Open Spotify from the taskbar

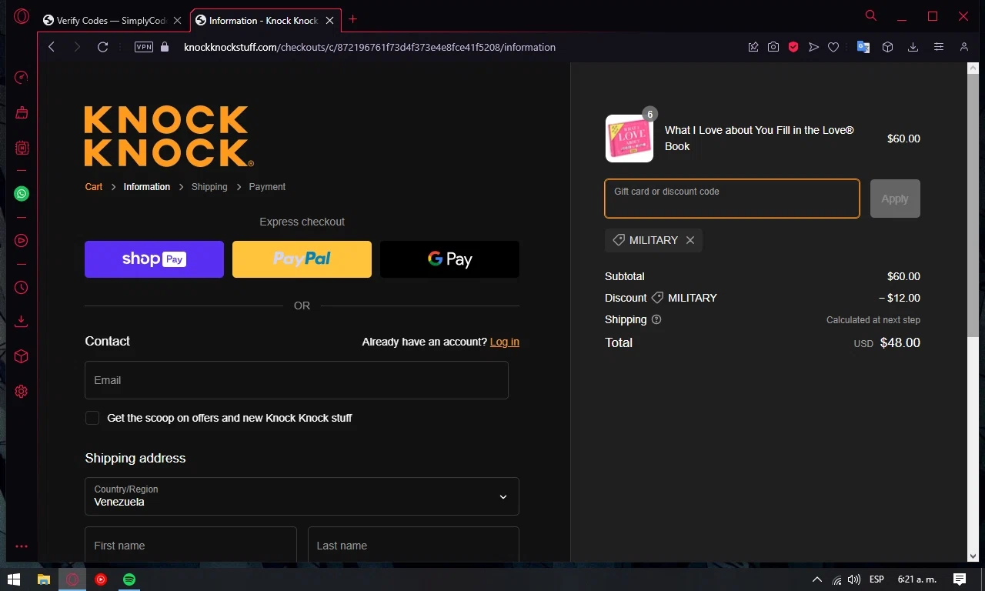point(129,579)
